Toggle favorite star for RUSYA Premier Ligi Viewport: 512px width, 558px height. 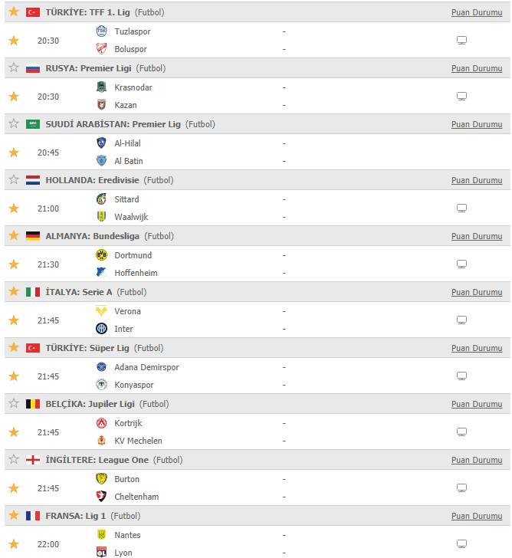(x=14, y=67)
